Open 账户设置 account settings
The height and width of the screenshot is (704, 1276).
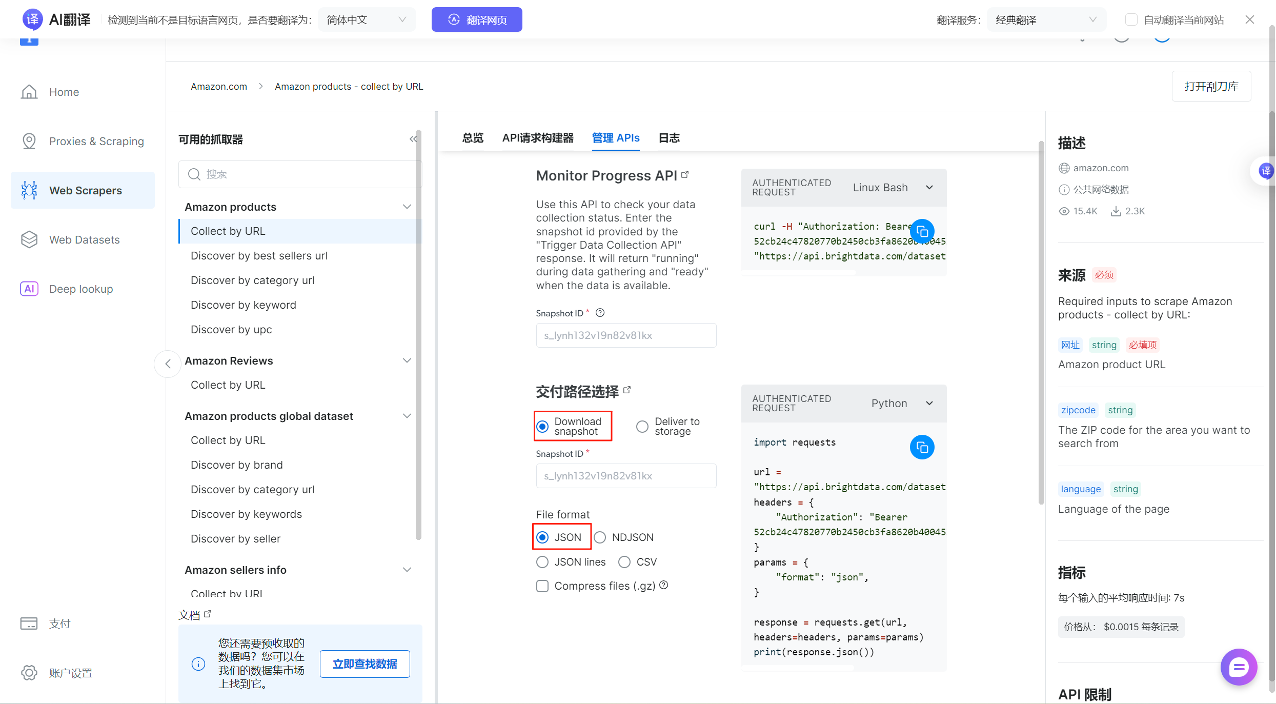(x=56, y=673)
